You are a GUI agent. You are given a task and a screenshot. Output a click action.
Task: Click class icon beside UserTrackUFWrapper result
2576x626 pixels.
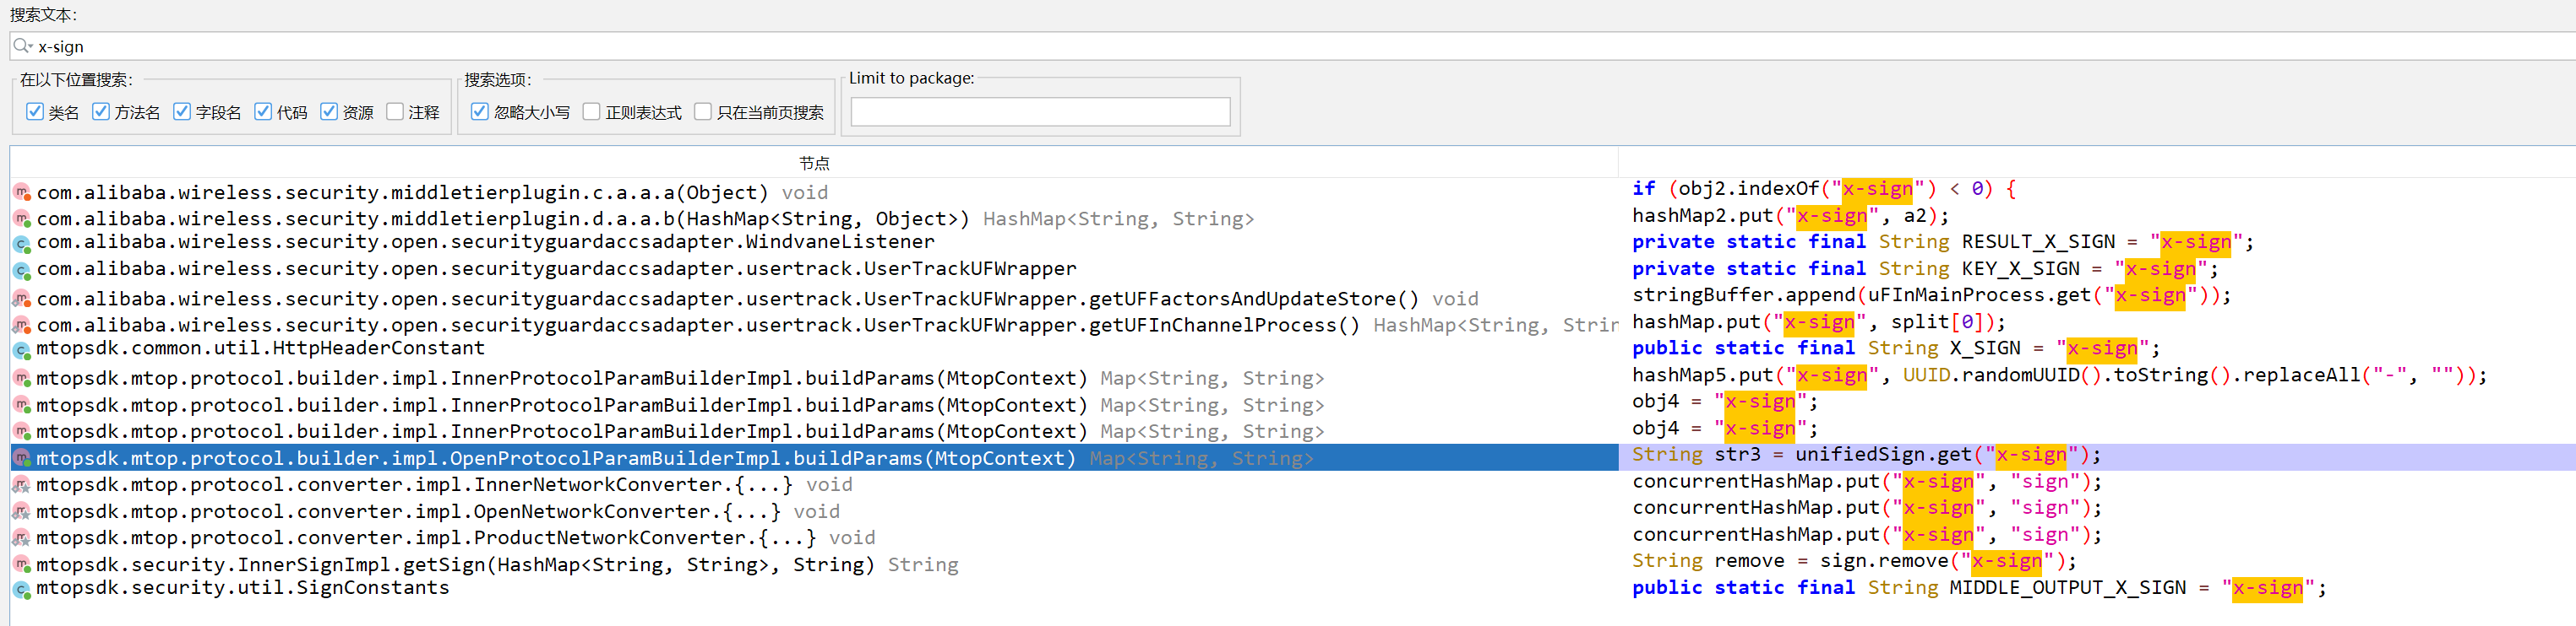pyautogui.click(x=21, y=270)
